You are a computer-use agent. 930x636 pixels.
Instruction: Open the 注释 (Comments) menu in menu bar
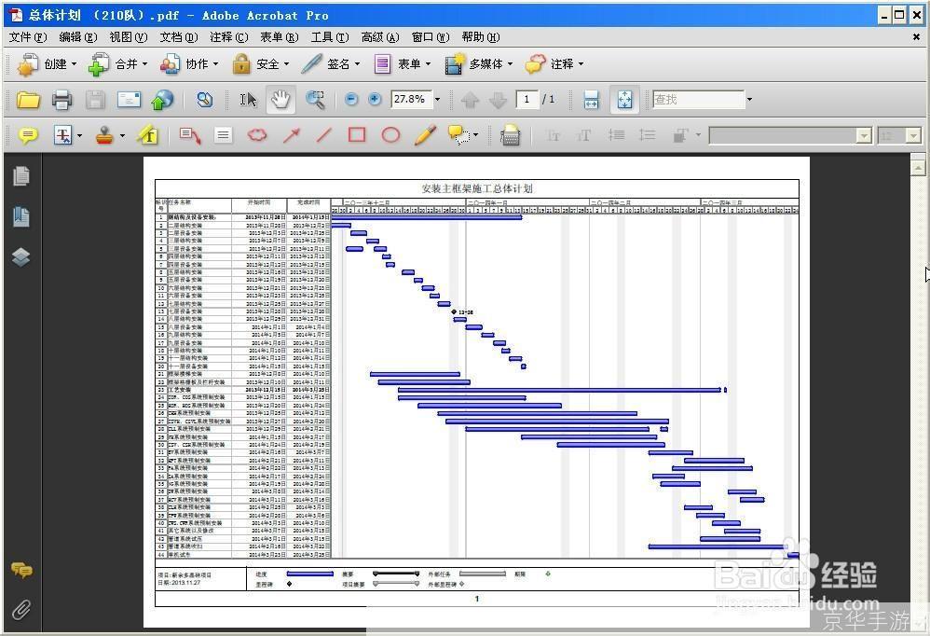tap(229, 36)
